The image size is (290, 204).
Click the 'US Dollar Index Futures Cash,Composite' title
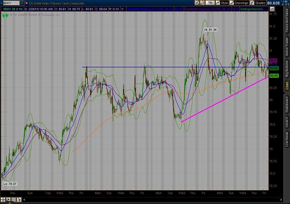click(57, 3)
